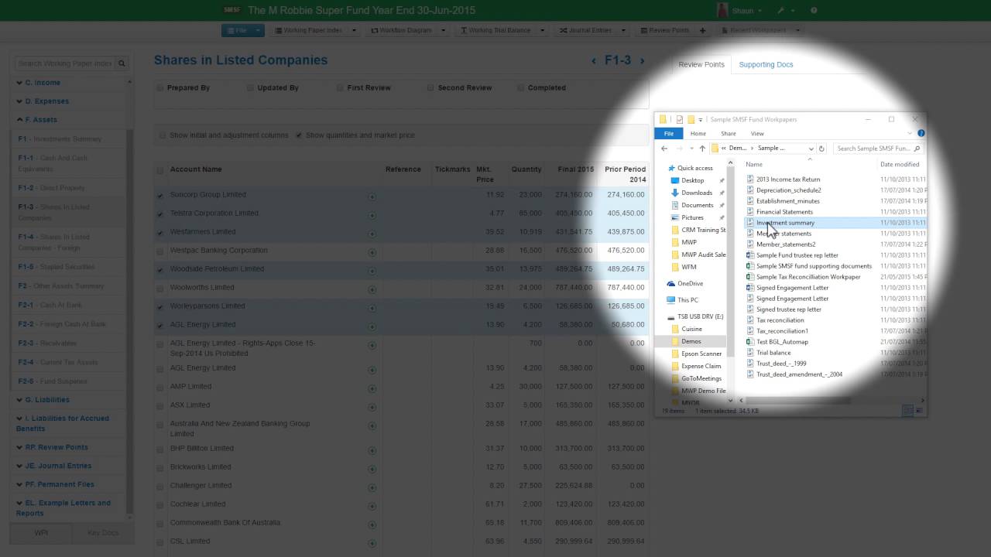Open the Workflow Diagram dropdown arrow
The image size is (991, 557).
click(444, 30)
